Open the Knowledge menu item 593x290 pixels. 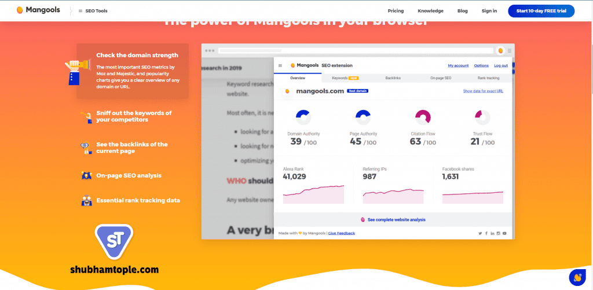[430, 11]
